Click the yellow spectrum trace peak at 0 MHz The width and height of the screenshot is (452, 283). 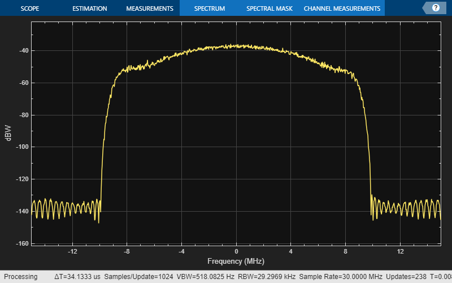(237, 45)
